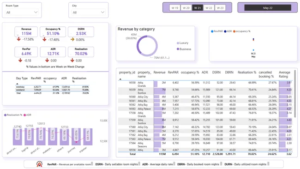Click the 73.61% bar in chart
The height and width of the screenshot is (169, 300).
point(18,137)
